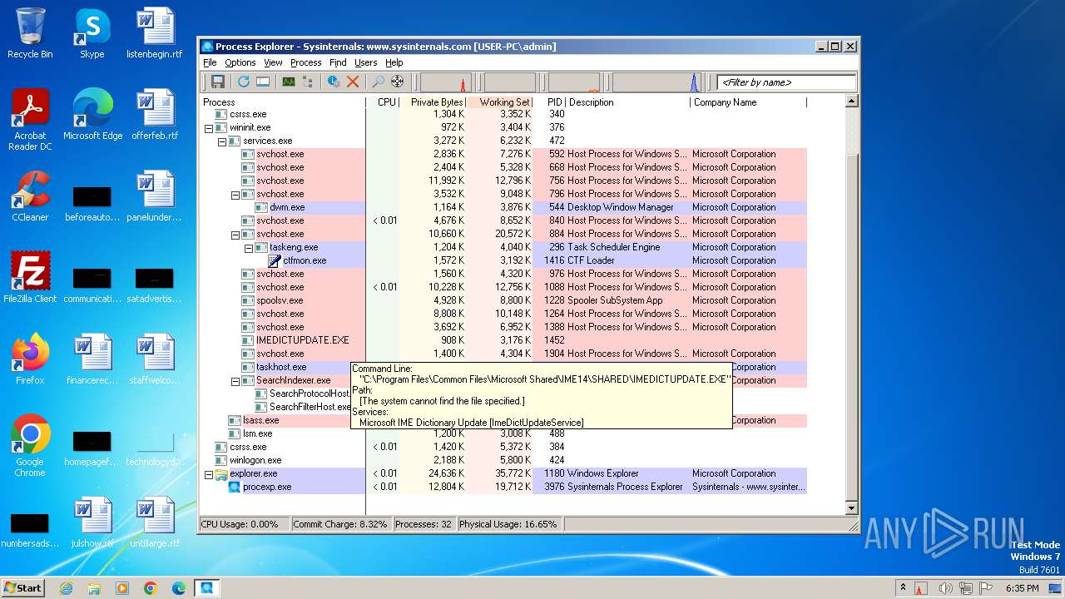Click the CPU usage mini graph in toolbar
This screenshot has width=1065, height=599.
tap(445, 82)
